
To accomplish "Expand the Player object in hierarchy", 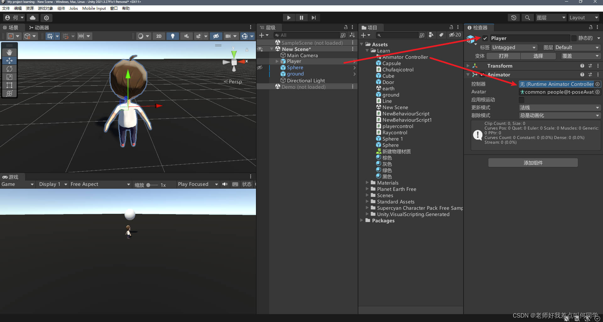I will pos(277,61).
